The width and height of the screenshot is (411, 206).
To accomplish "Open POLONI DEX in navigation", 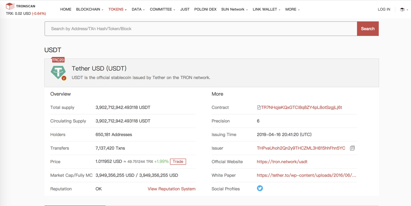I will coord(205,9).
